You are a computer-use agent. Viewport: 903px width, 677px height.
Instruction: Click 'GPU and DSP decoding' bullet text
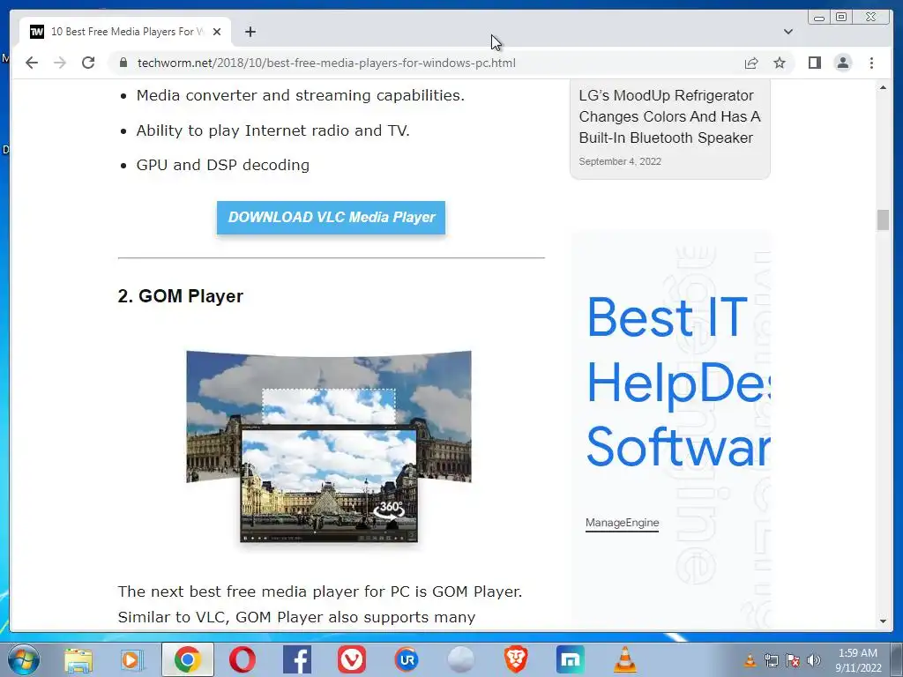pyautogui.click(x=223, y=165)
